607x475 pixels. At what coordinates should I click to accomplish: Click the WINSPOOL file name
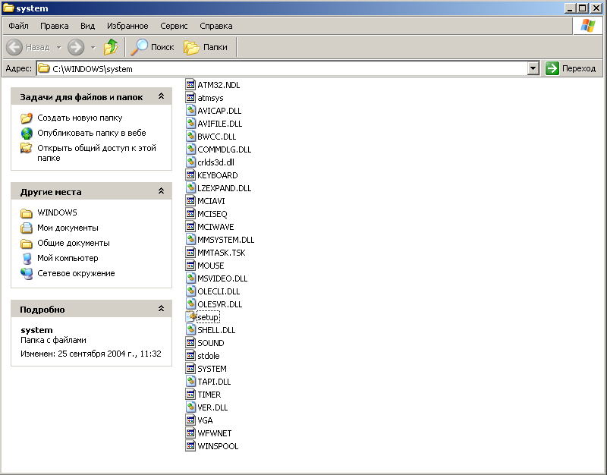(218, 446)
